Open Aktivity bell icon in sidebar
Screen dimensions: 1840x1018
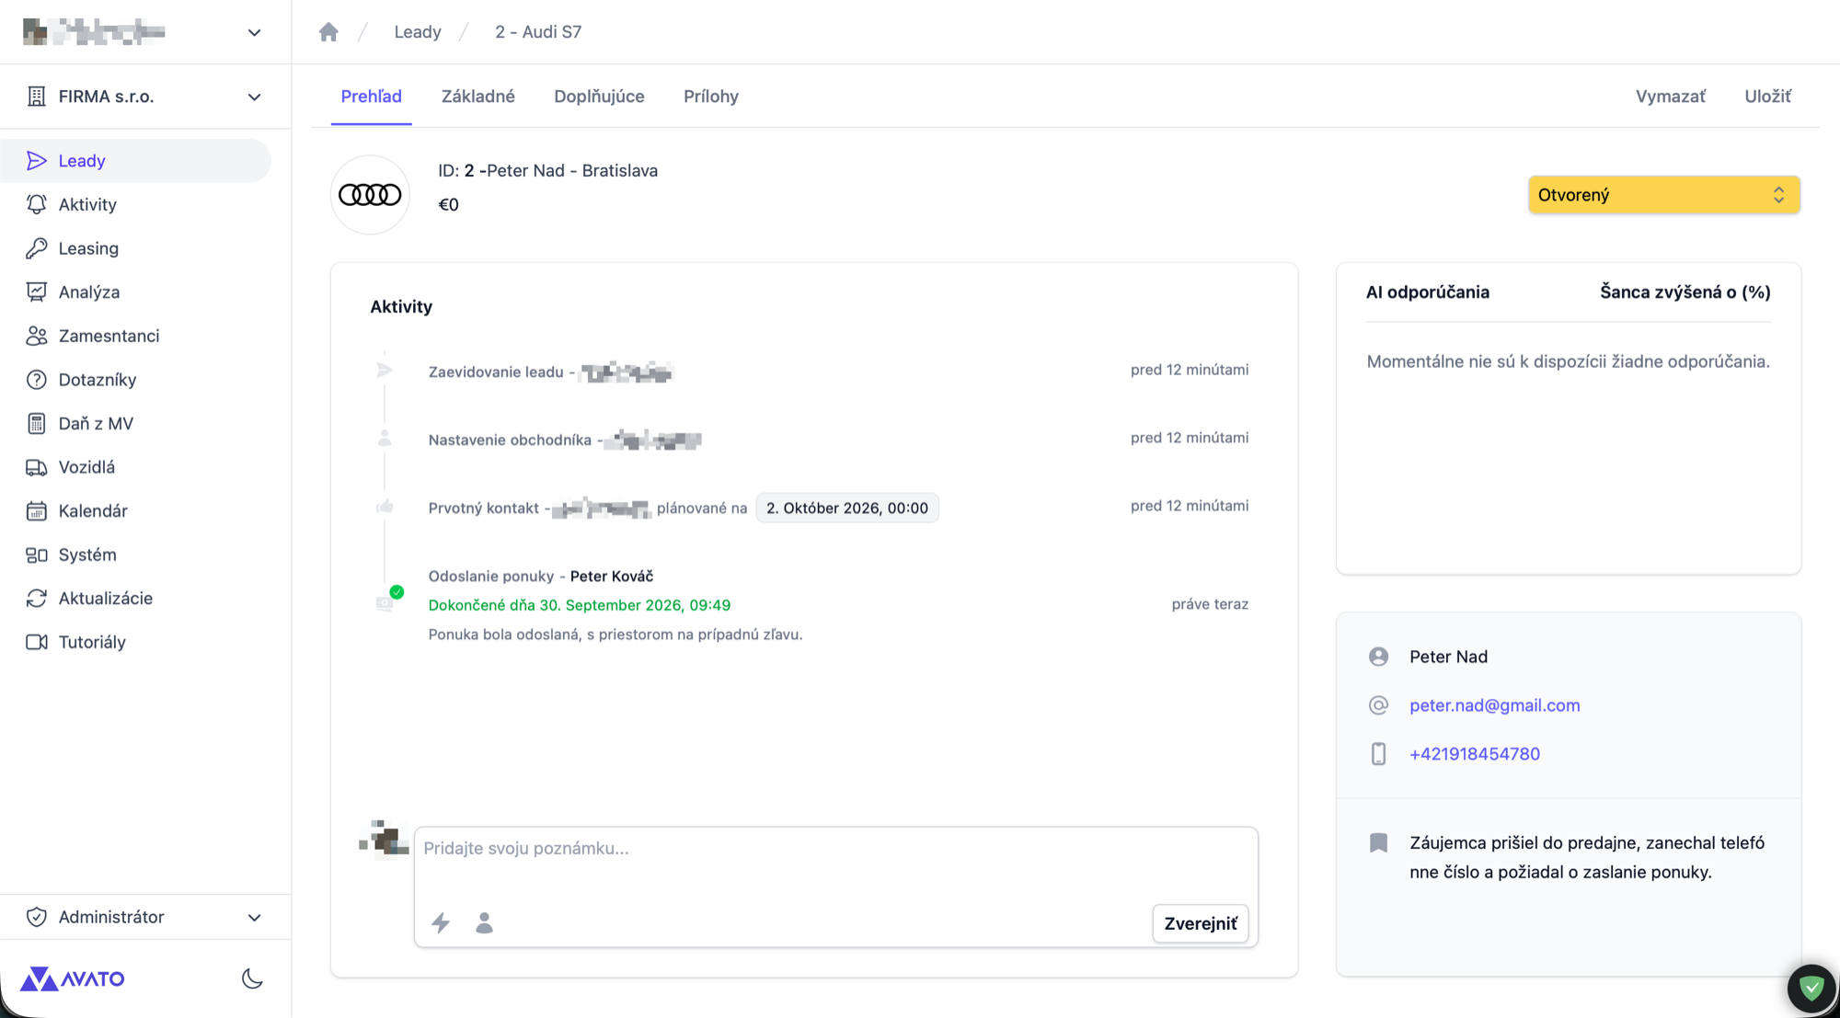point(37,204)
